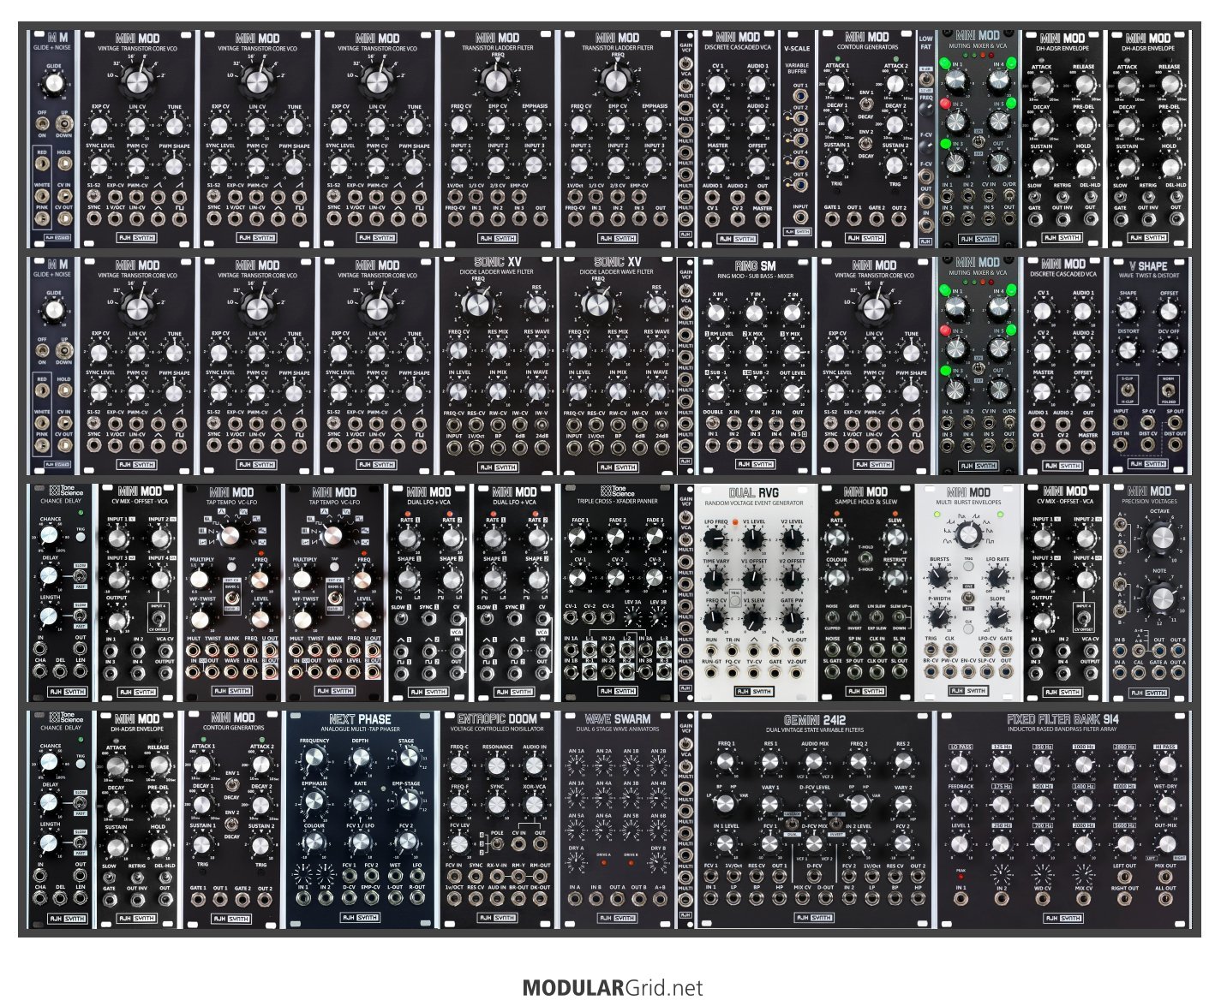Click the "GEMINI 2412" module title
Screen dimensions: 1227x1006
814,719
